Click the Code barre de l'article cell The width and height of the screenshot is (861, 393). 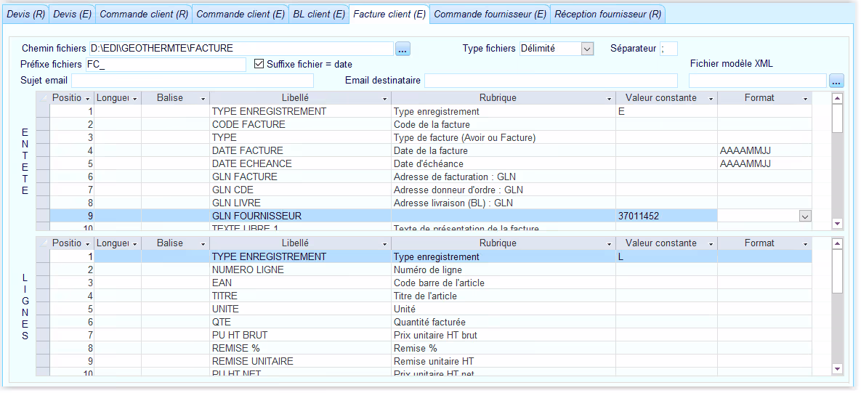tap(504, 283)
